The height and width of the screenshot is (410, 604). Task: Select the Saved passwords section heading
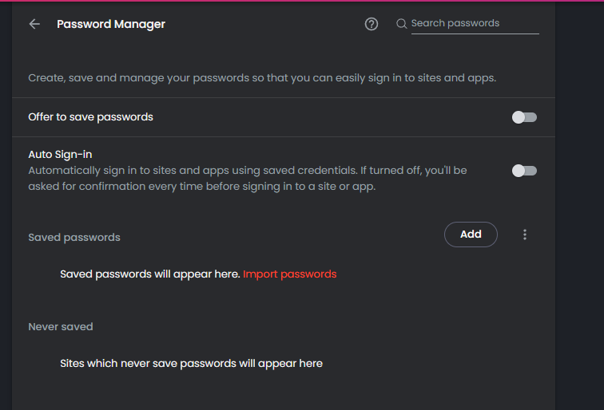tap(74, 238)
